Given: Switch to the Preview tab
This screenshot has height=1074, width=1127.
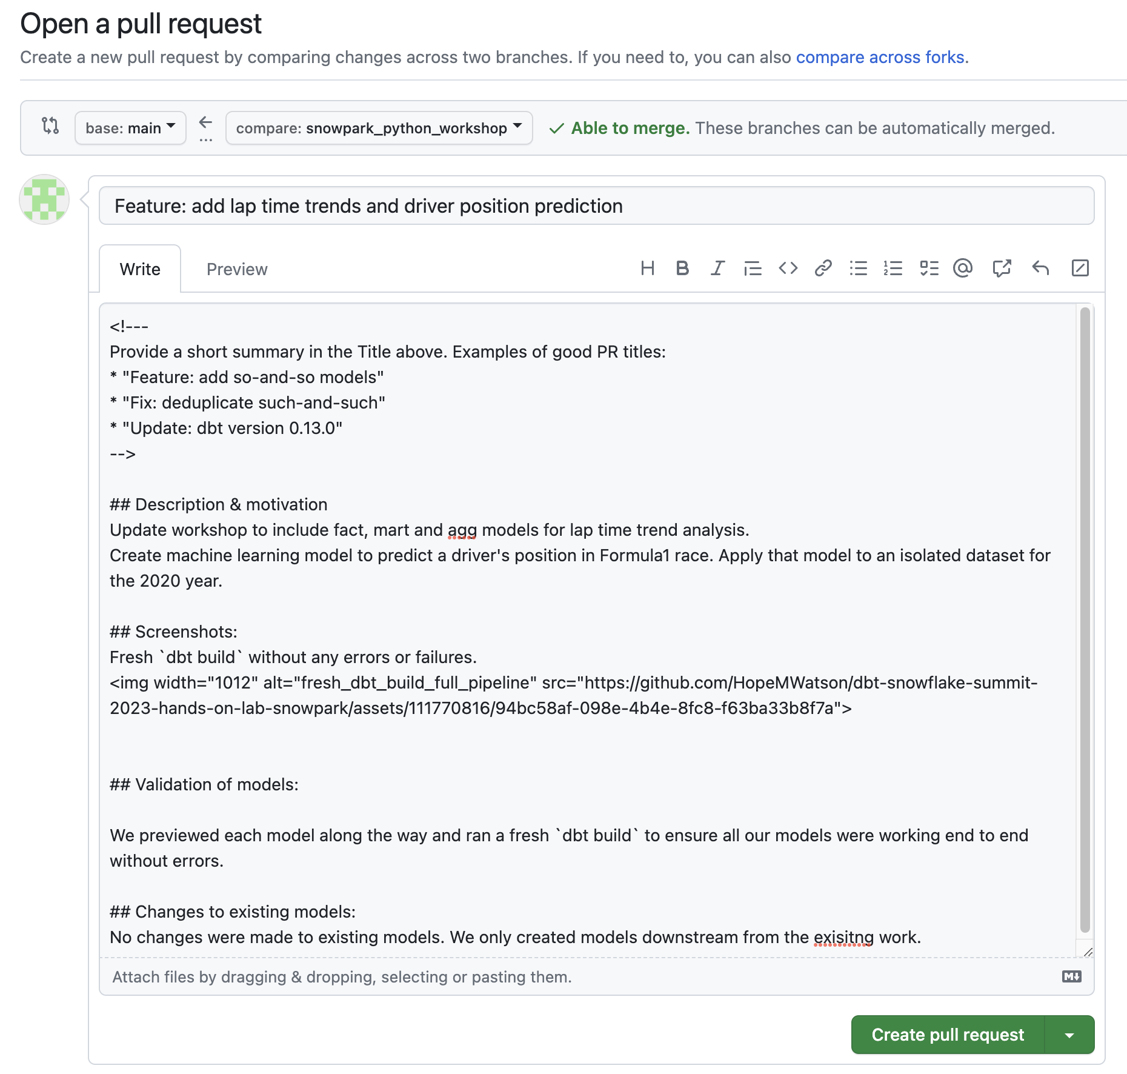Looking at the screenshot, I should 236,268.
